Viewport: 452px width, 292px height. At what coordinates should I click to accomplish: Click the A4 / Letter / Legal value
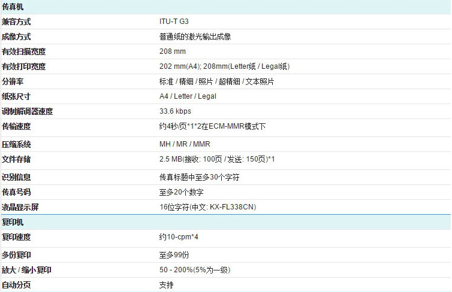[188, 96]
